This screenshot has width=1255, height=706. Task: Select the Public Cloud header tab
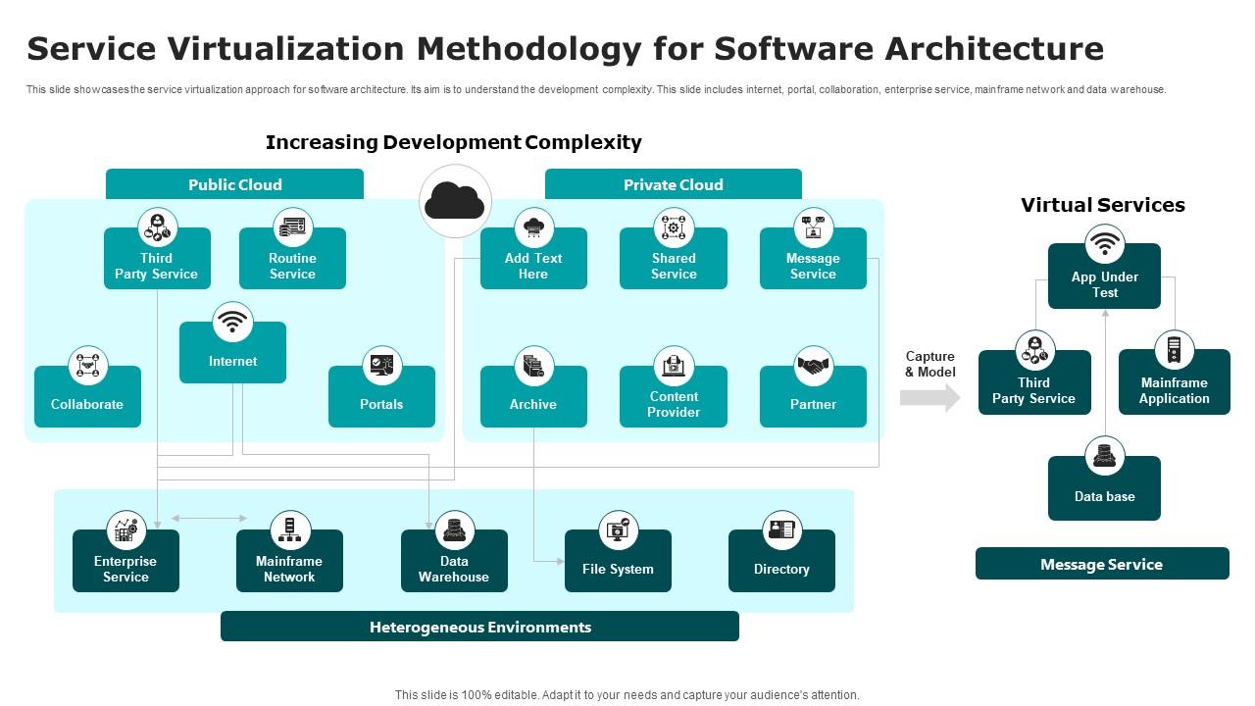pyautogui.click(x=234, y=184)
